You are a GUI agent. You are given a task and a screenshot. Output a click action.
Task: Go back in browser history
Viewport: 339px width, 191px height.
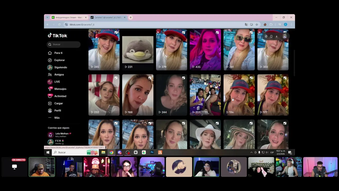(x=48, y=24)
